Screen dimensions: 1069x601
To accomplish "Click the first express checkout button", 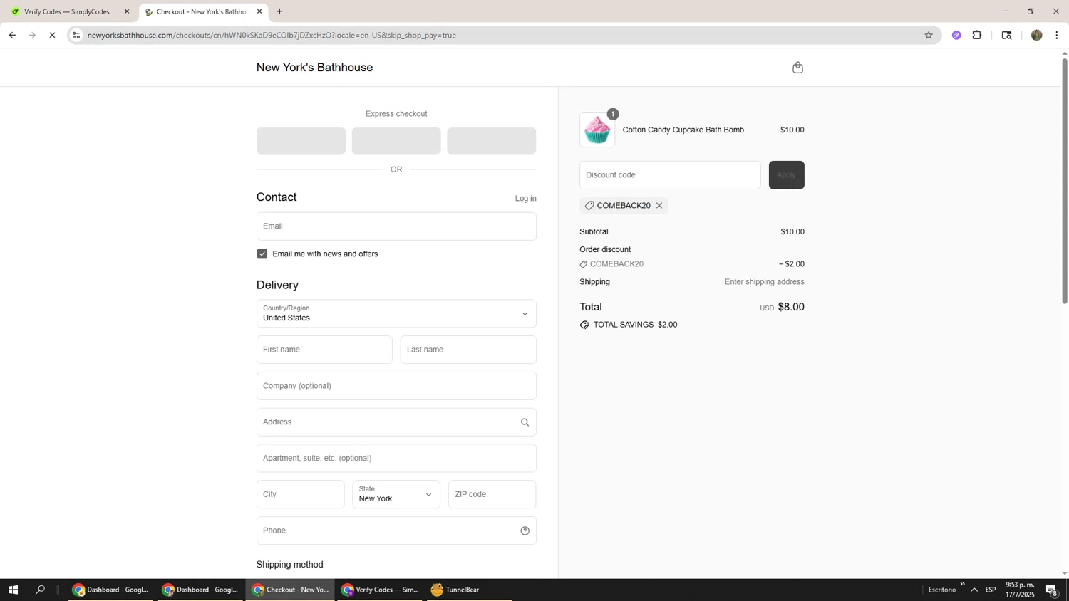I will [x=301, y=141].
